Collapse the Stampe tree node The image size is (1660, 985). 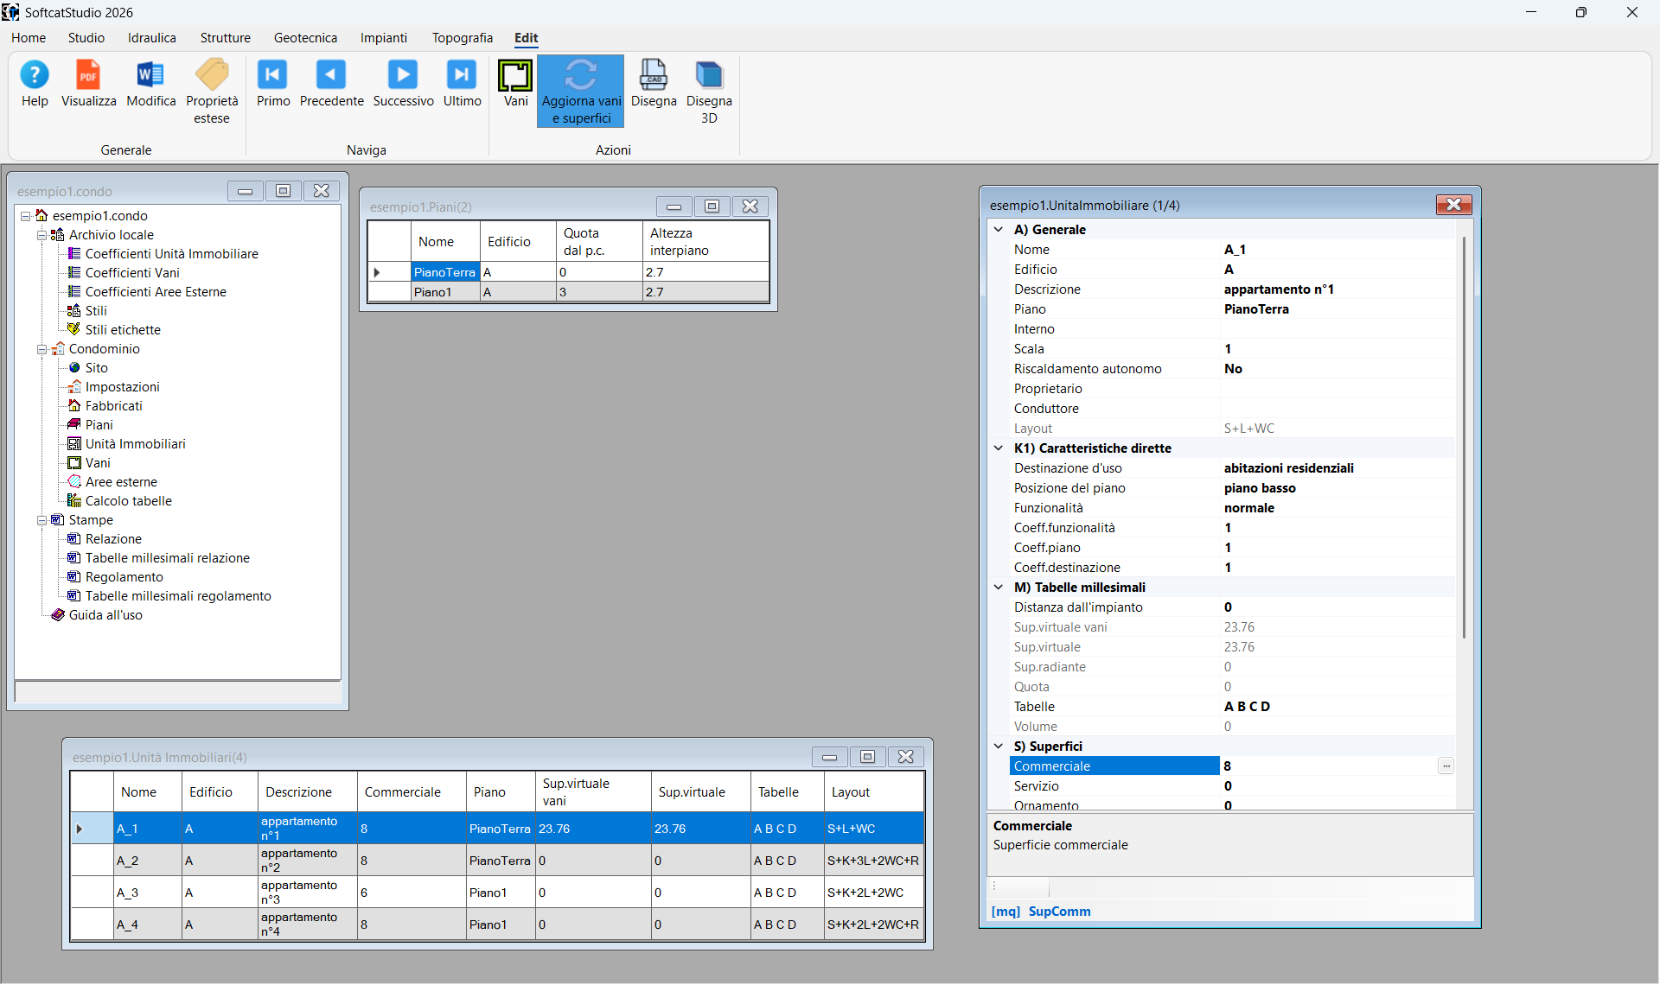tap(41, 520)
